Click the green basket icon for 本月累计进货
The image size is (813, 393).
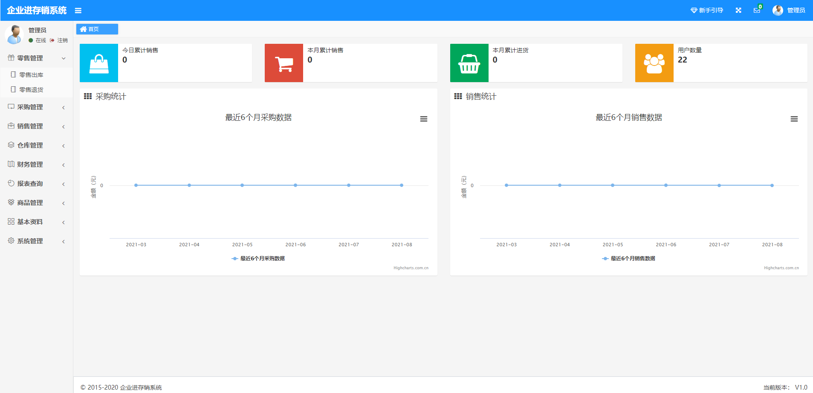tap(469, 63)
